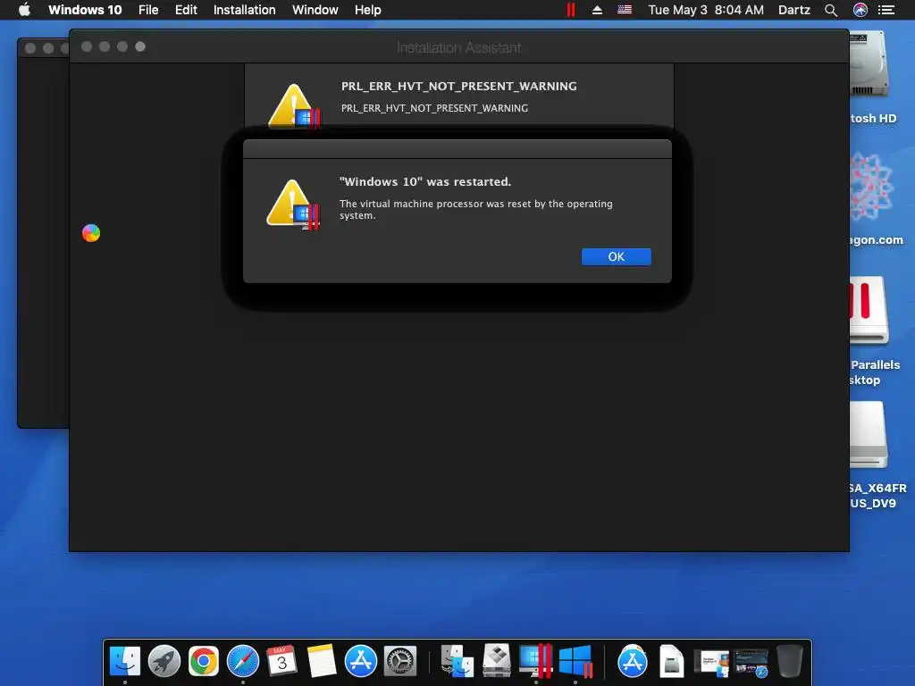Open Notes from the Dock
The width and height of the screenshot is (915, 686).
click(322, 661)
